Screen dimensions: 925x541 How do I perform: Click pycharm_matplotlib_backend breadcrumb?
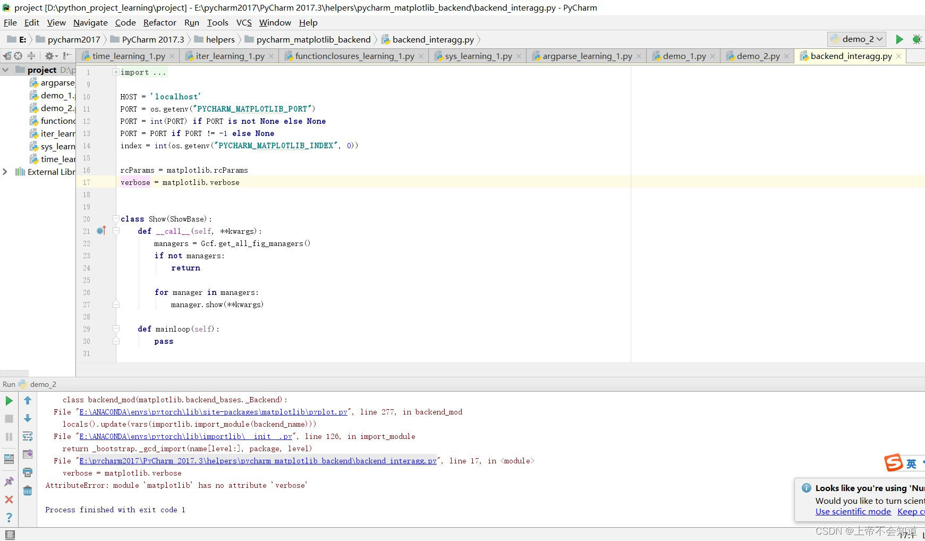tap(308, 39)
